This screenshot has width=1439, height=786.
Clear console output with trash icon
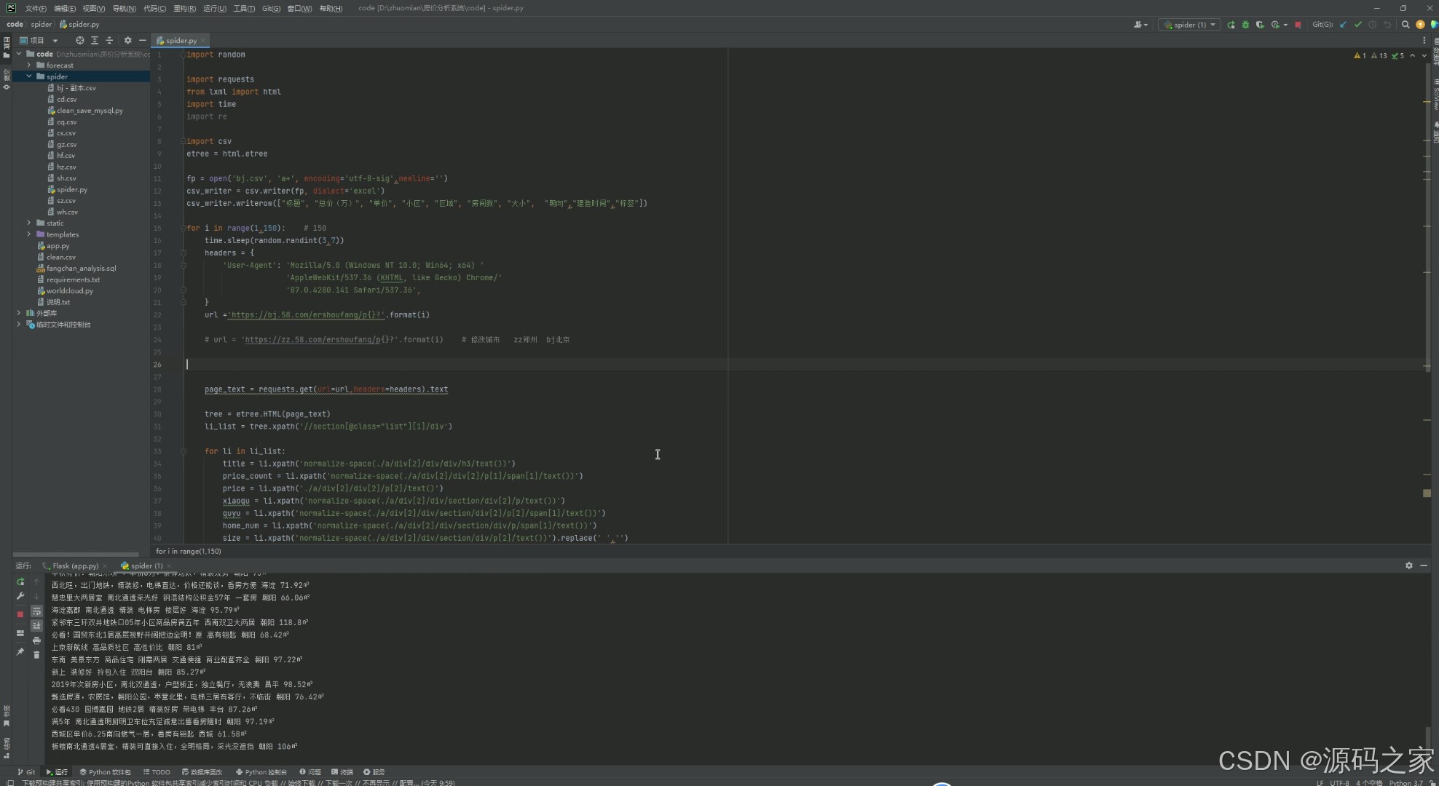[x=36, y=655]
